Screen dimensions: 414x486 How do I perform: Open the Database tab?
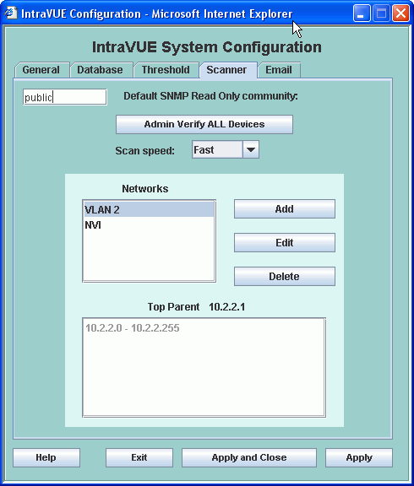[x=101, y=70]
